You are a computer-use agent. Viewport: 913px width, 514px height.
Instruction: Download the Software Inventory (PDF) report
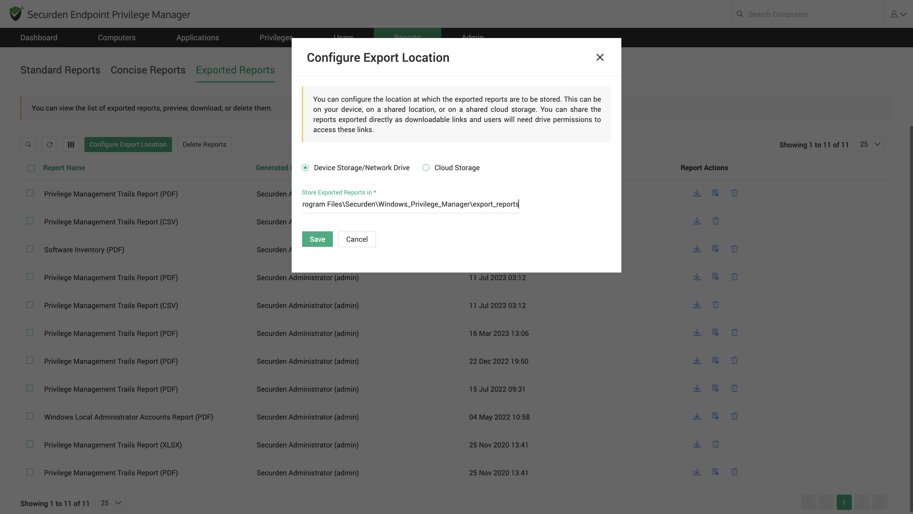point(697,249)
